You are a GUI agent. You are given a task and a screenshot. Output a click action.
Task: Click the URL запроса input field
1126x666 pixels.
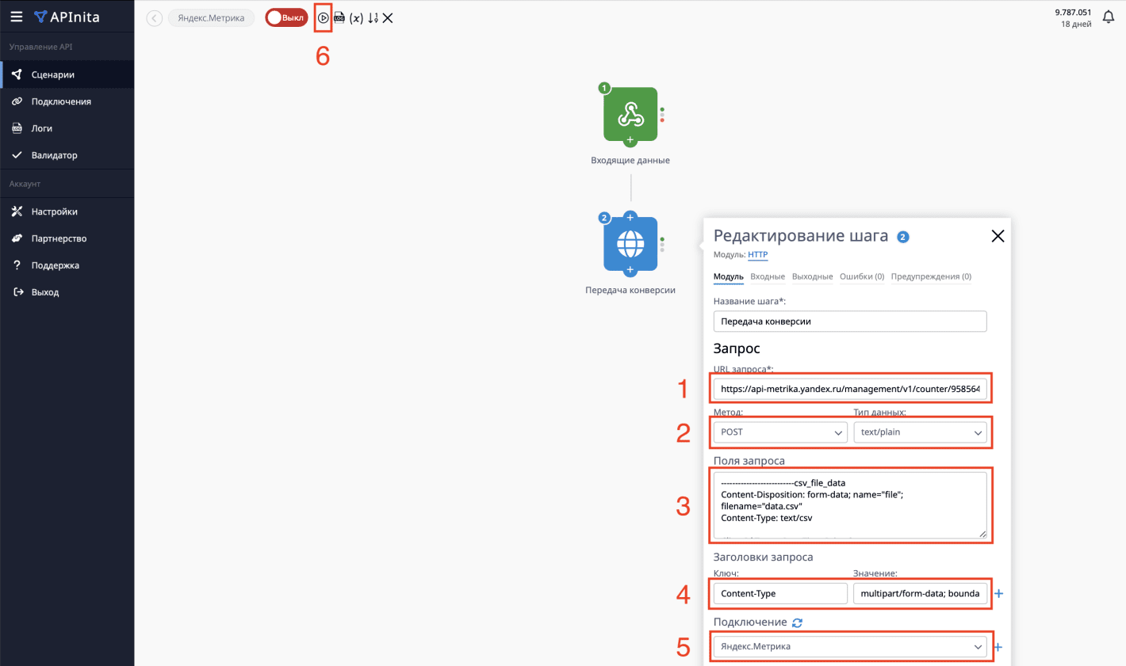pyautogui.click(x=849, y=389)
